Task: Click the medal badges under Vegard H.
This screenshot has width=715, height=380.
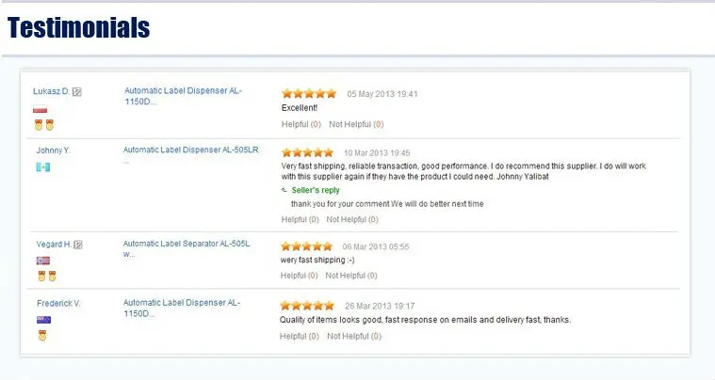Action: tap(47, 277)
